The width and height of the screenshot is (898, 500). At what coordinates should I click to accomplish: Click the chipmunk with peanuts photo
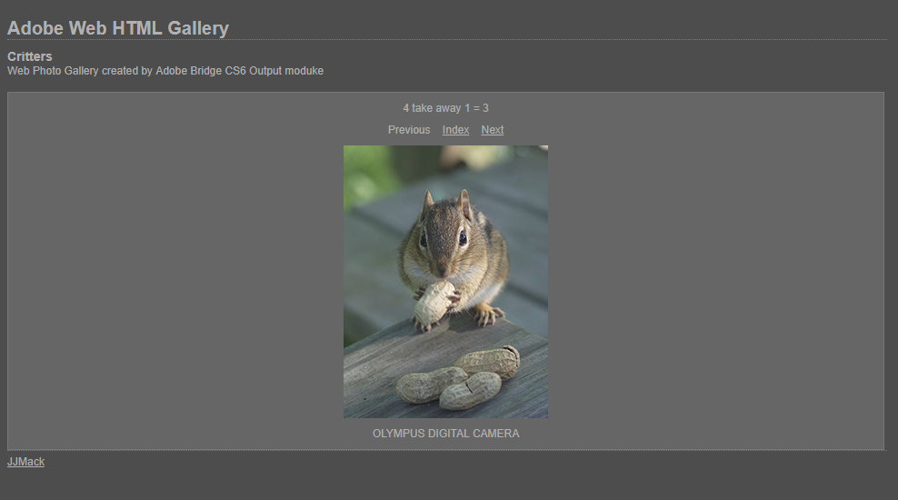click(x=445, y=282)
